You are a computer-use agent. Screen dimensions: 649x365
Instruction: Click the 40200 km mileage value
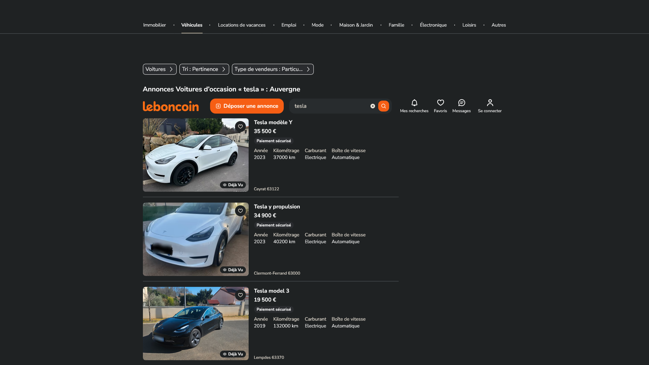click(x=284, y=242)
